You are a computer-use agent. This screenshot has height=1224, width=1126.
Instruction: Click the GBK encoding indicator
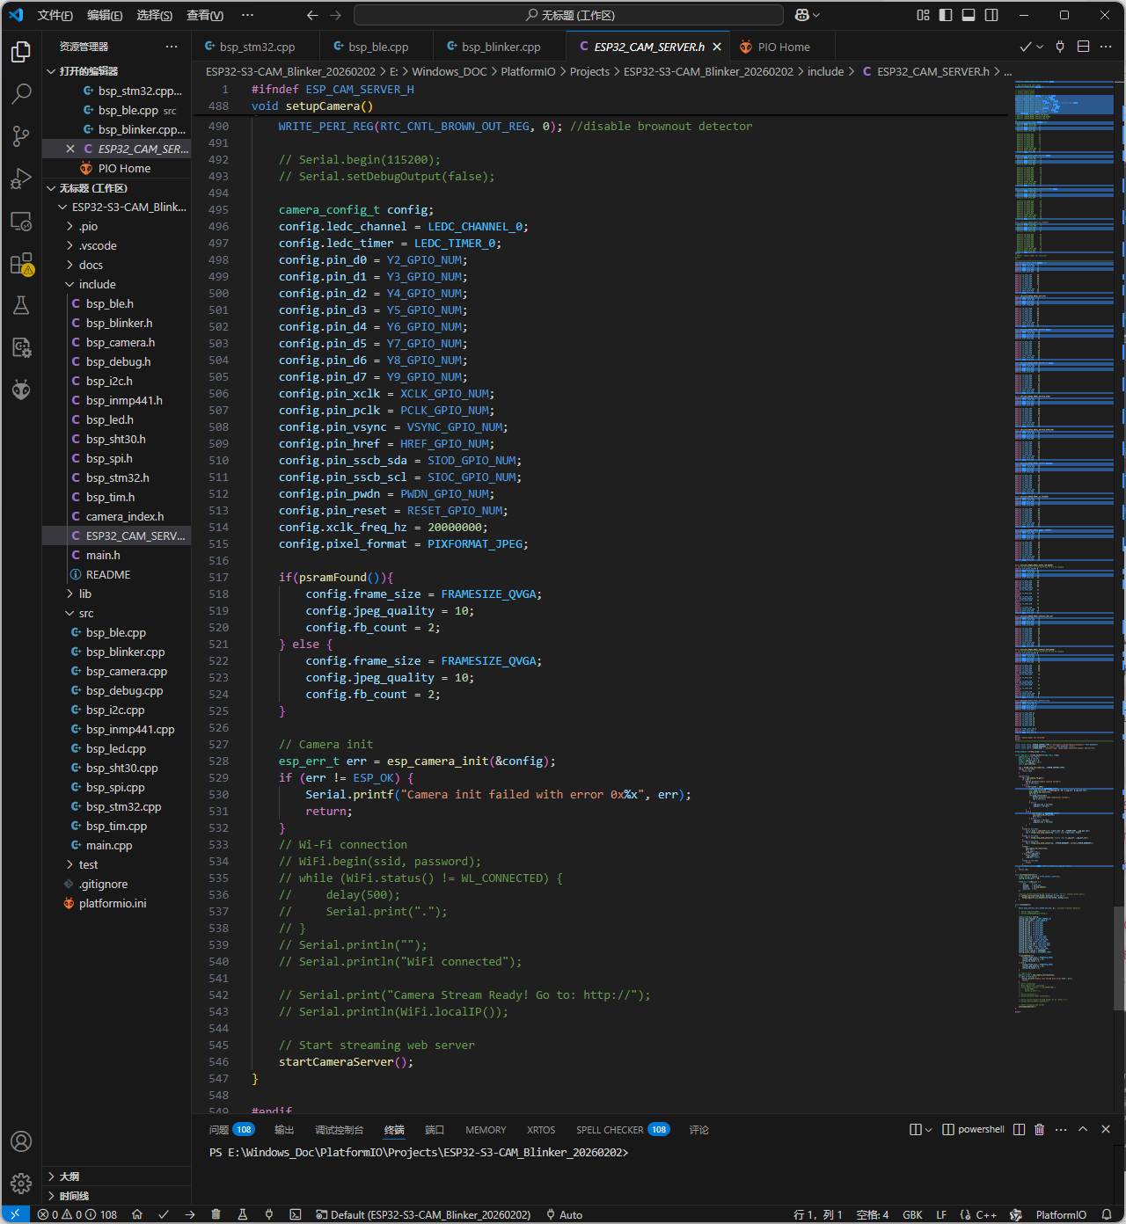click(912, 1214)
